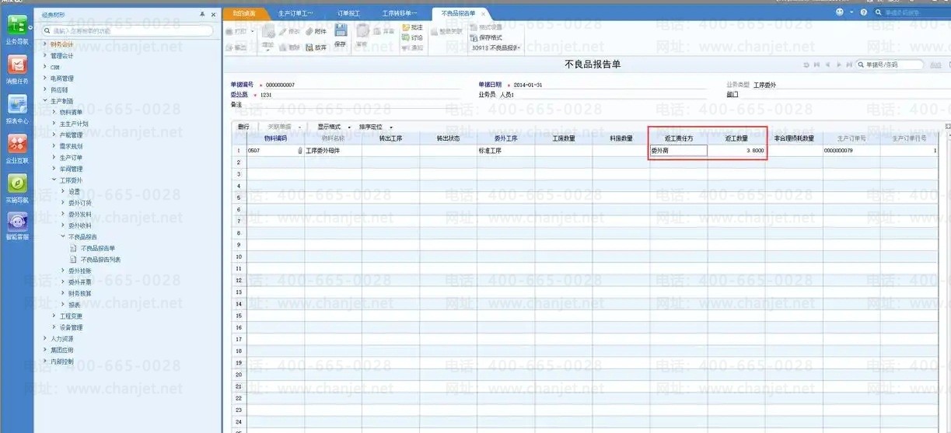This screenshot has height=433, width=951.
Task: Click the 生产订单号 cell 0000000079
Action: [x=851, y=151]
